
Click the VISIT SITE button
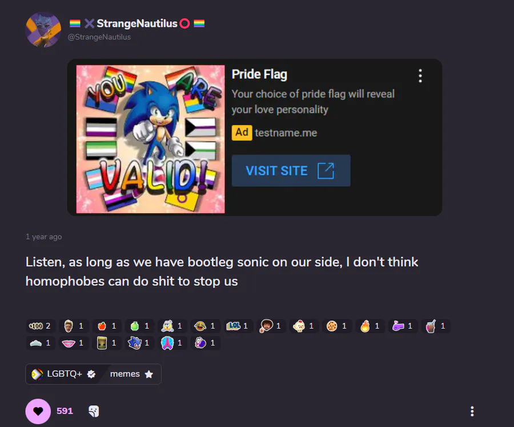click(x=291, y=171)
